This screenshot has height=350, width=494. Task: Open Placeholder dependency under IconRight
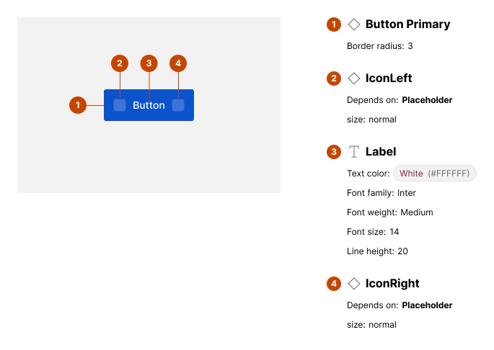pyautogui.click(x=427, y=305)
